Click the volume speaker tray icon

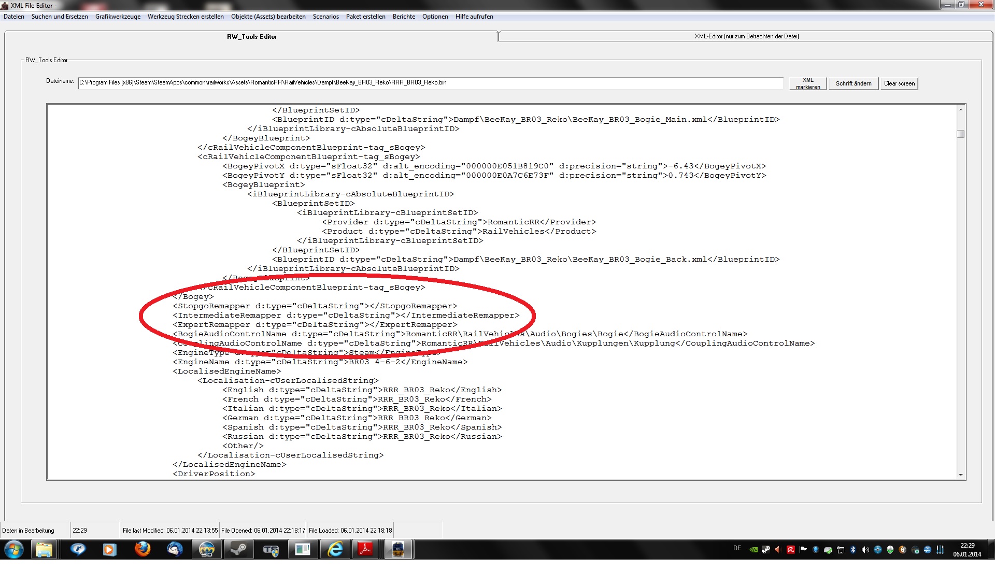pyautogui.click(x=865, y=550)
